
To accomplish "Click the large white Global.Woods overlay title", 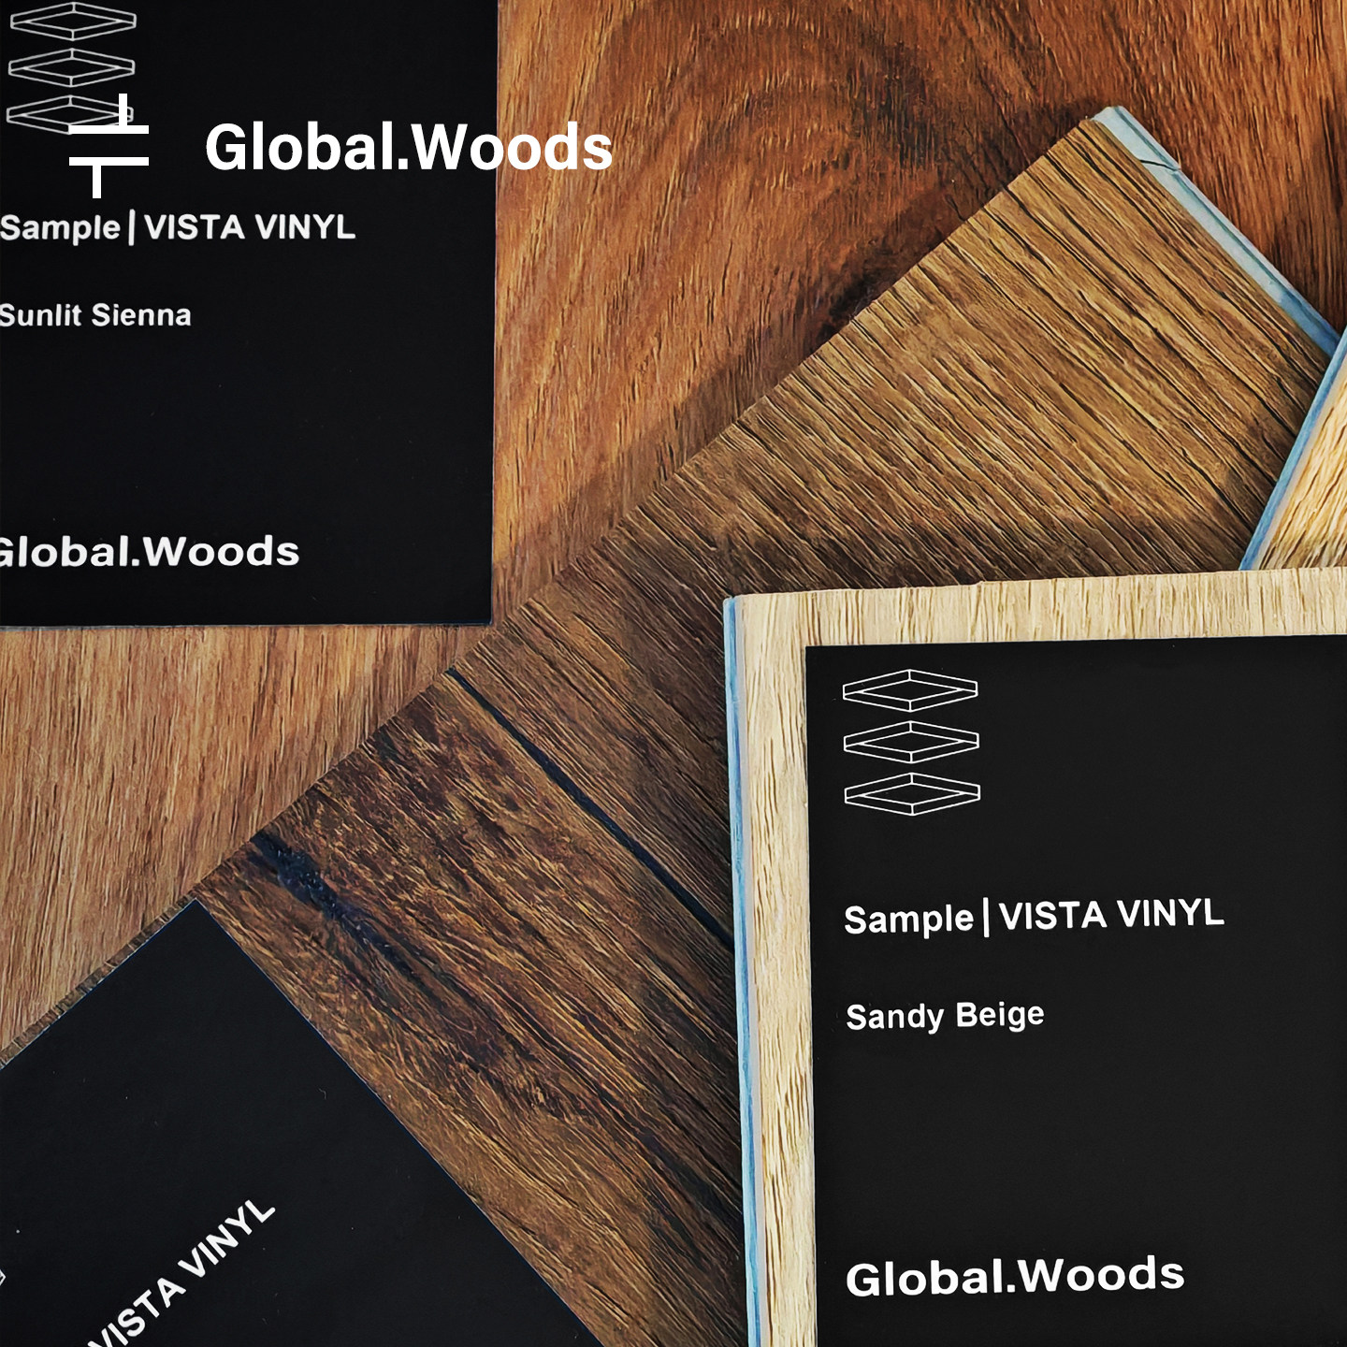I will 409,148.
